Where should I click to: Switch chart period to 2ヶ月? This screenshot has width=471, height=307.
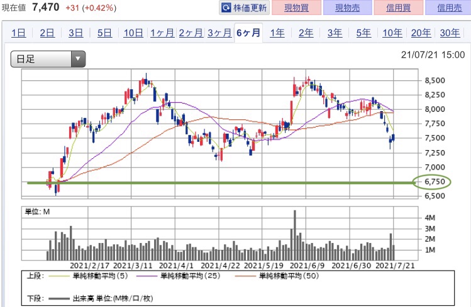[x=191, y=33]
